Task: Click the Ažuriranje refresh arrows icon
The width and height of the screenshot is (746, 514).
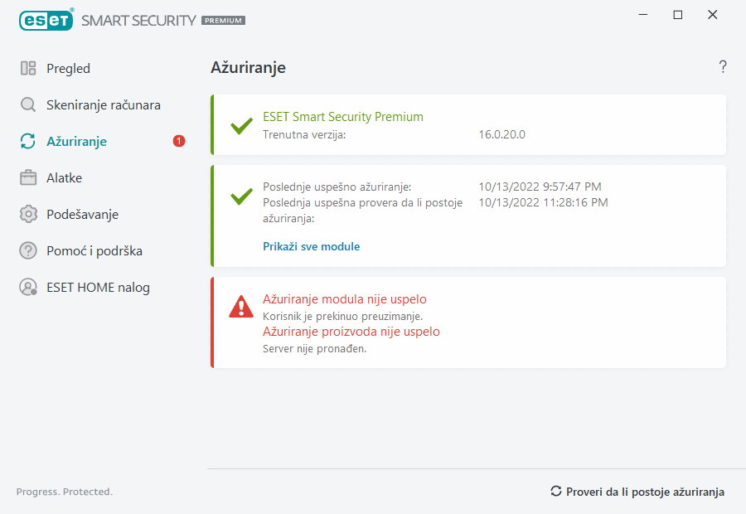Action: click(28, 142)
